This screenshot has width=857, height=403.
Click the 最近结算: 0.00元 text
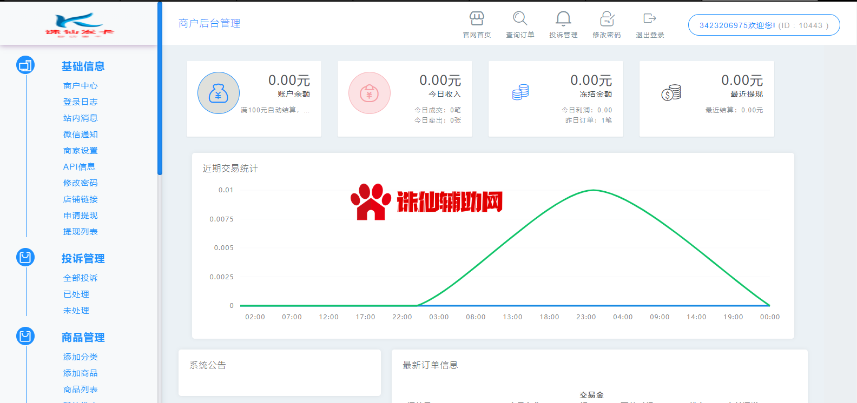(x=734, y=110)
